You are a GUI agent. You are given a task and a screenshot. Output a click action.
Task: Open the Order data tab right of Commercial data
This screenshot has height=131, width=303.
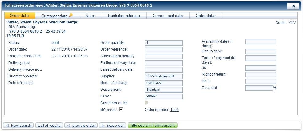click(205, 16)
